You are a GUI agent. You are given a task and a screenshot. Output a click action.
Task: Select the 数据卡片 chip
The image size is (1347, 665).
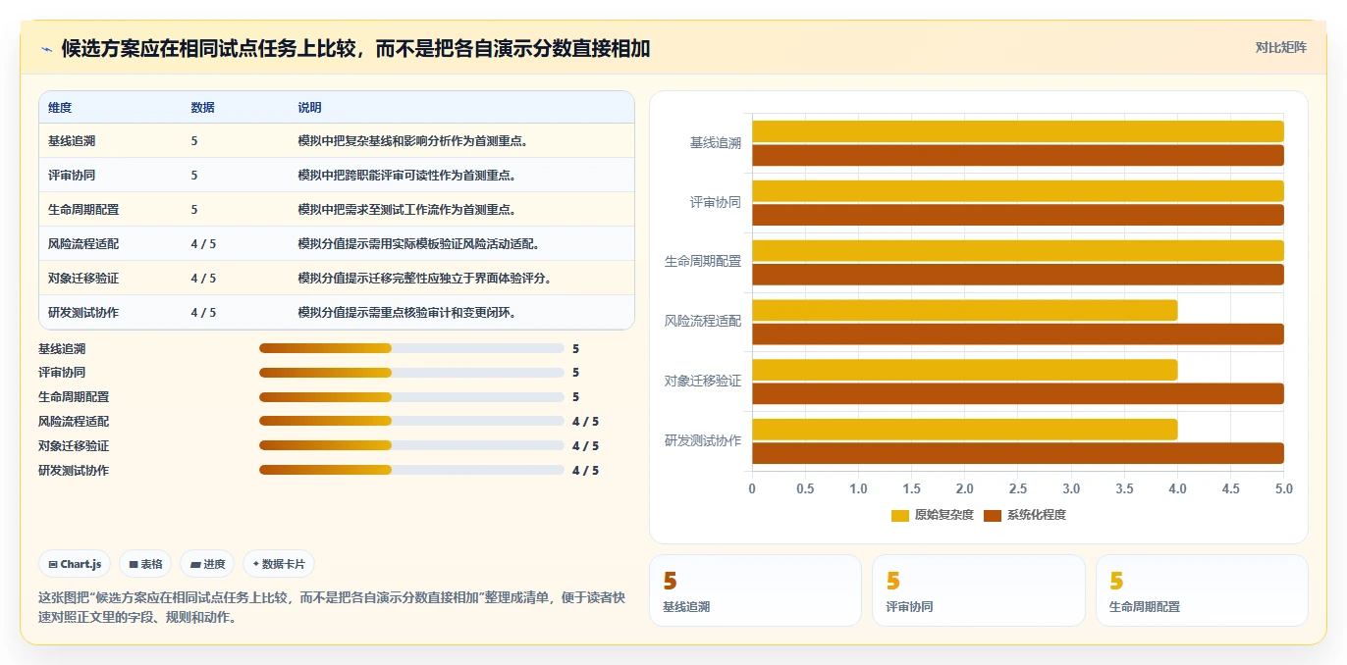pyautogui.click(x=279, y=564)
